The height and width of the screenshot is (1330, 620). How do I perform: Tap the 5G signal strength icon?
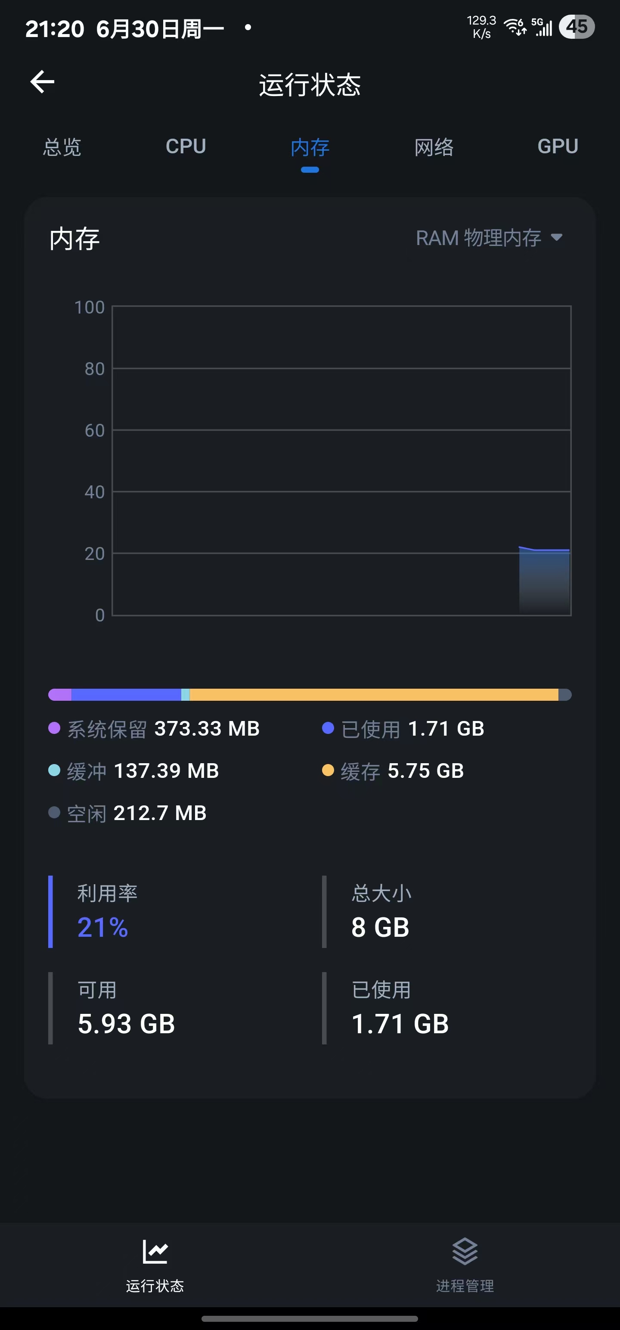coord(542,27)
